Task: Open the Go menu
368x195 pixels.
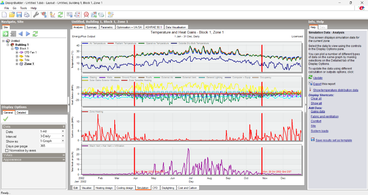Action: pos(14,8)
